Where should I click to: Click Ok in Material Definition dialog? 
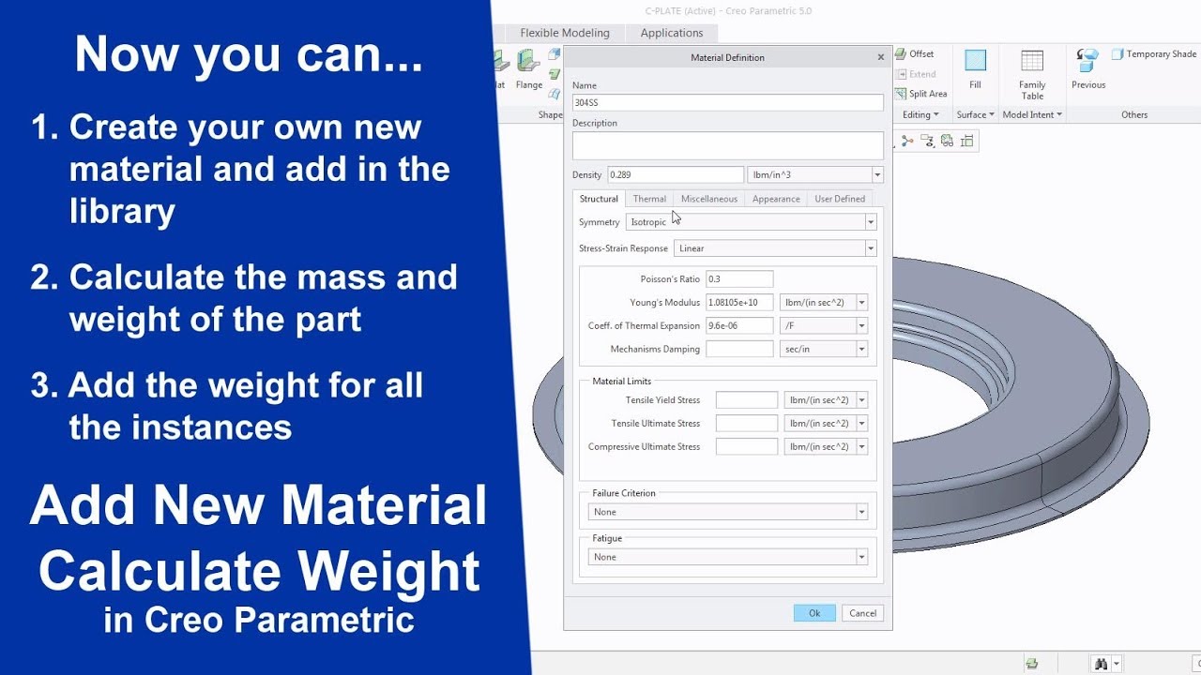[x=814, y=613]
